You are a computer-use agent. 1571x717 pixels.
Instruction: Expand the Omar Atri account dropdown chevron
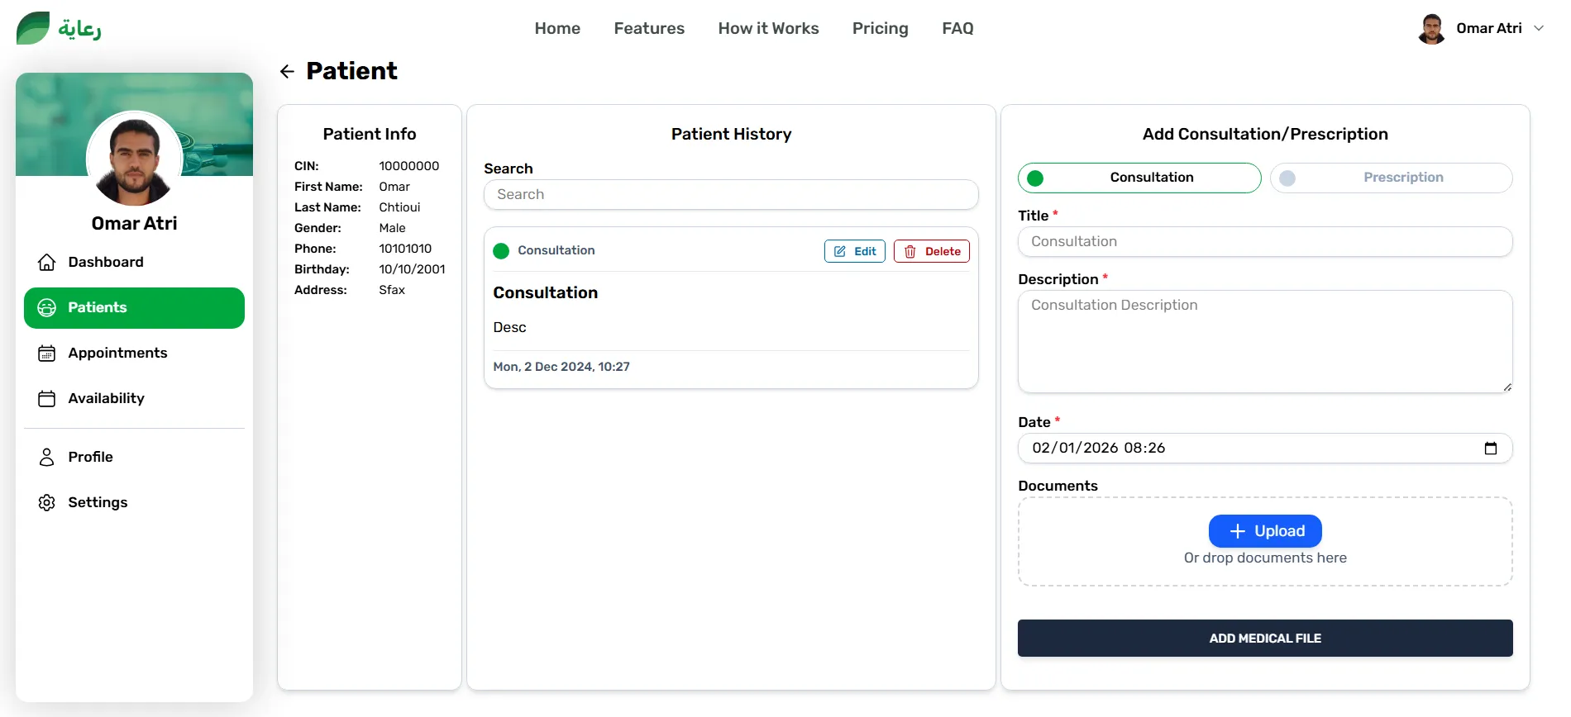pos(1539,28)
